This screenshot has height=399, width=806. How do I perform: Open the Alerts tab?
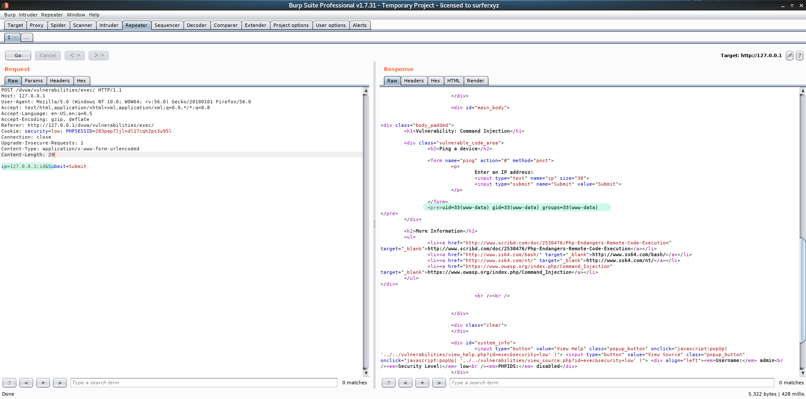[x=360, y=25]
